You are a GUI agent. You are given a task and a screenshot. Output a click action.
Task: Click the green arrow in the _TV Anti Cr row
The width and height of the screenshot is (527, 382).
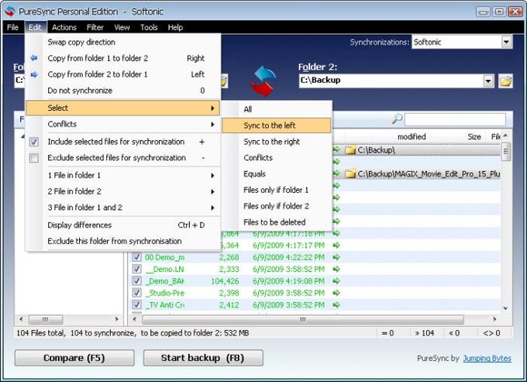click(x=336, y=305)
